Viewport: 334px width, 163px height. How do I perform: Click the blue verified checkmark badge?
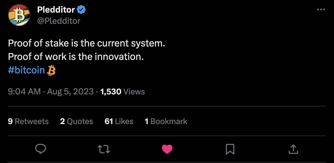coord(81,10)
